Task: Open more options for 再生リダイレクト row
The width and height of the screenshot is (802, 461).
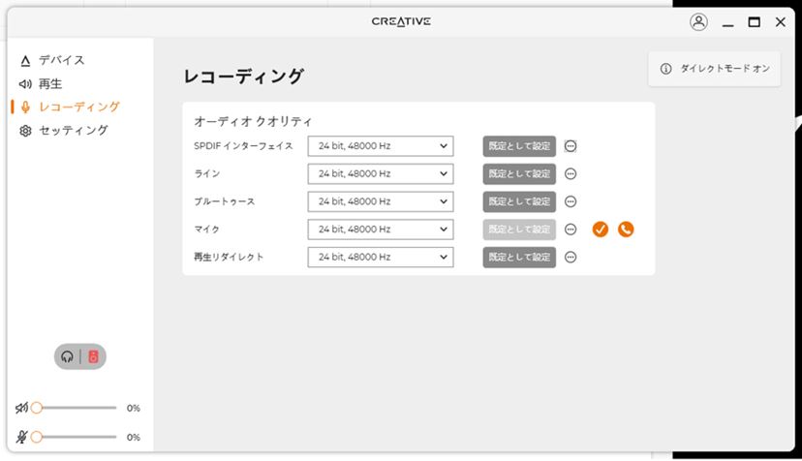Action: (x=571, y=257)
